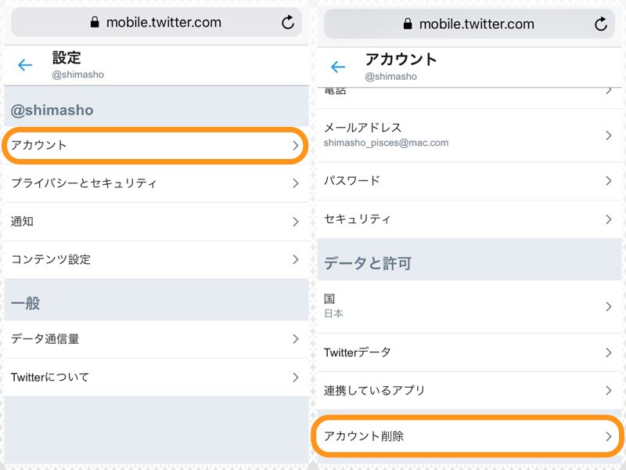Open the 国 setting via its chevron

pos(608,306)
